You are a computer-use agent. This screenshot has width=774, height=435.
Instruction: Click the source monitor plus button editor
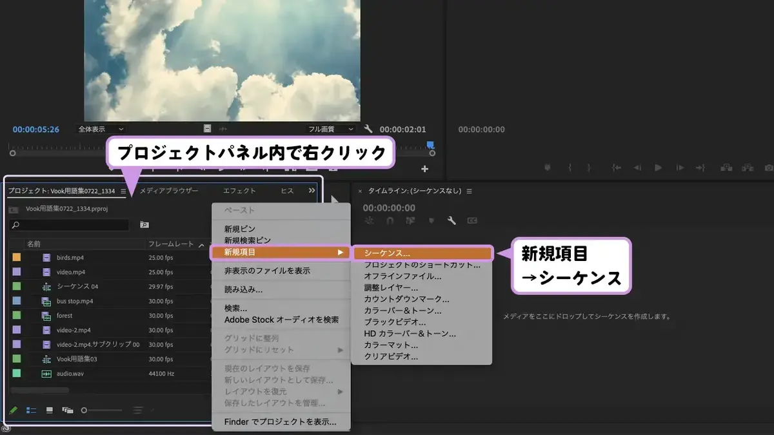click(424, 169)
